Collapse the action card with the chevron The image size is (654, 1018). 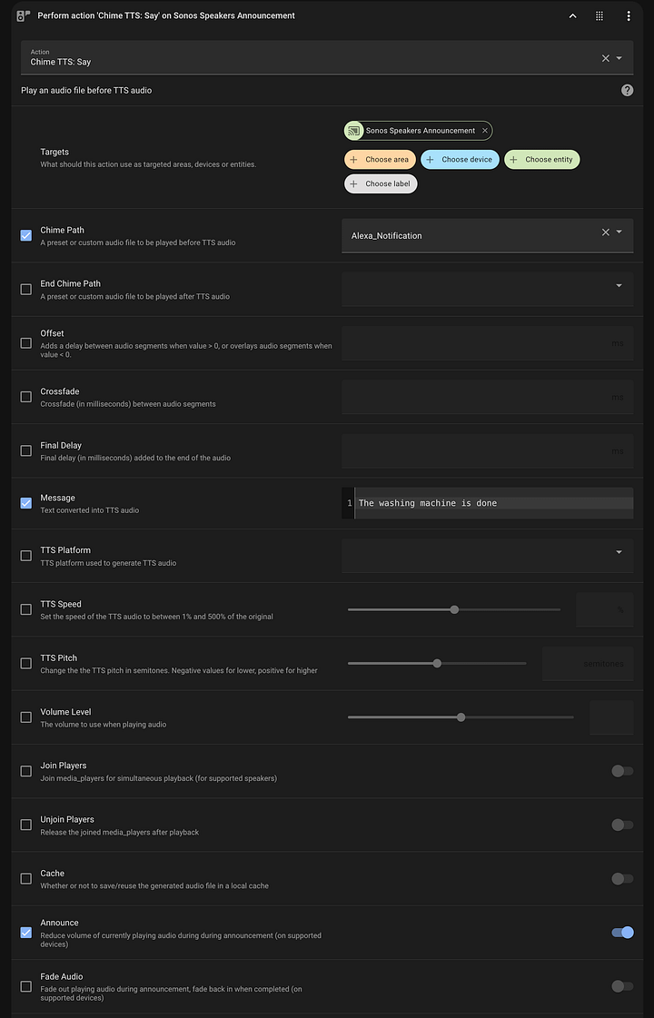pos(572,16)
